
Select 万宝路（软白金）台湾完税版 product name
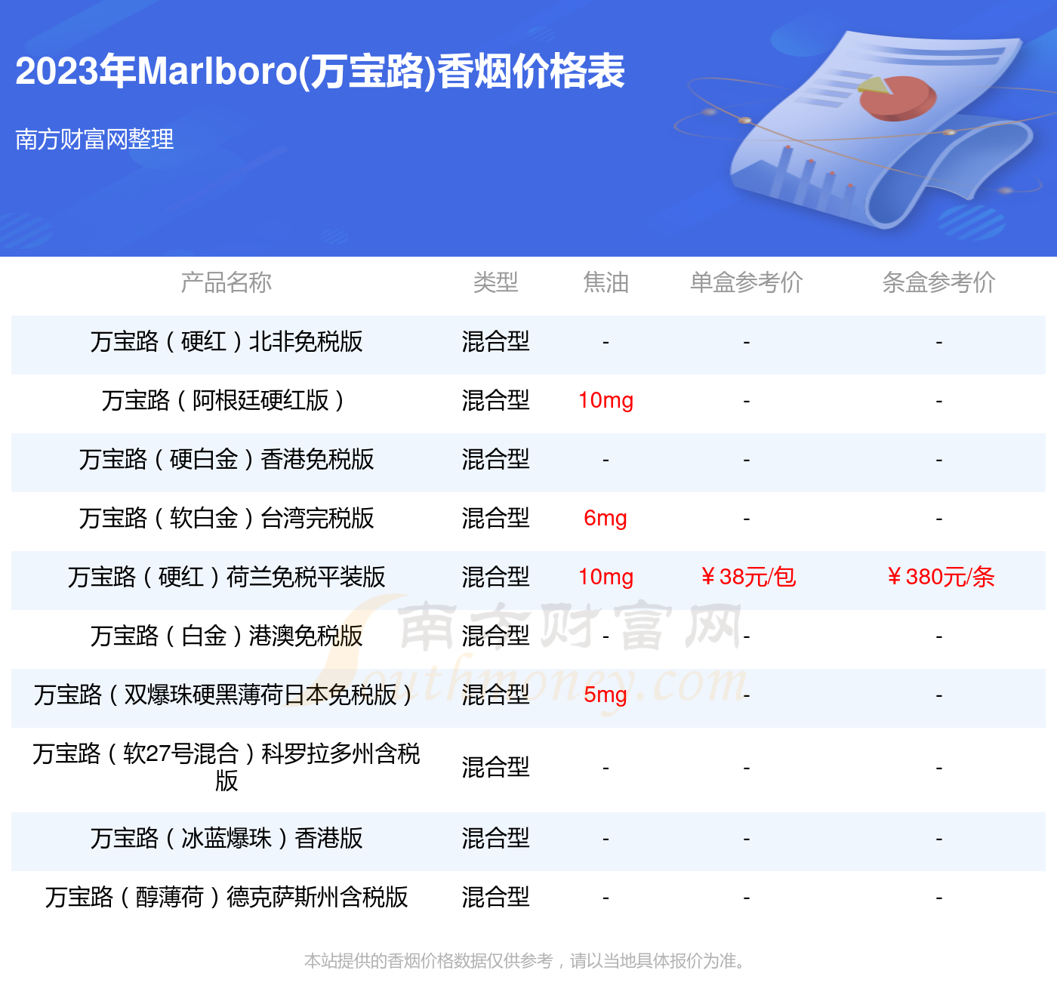point(226,518)
